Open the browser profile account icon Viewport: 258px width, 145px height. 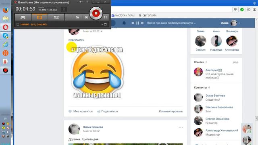[x=254, y=10]
